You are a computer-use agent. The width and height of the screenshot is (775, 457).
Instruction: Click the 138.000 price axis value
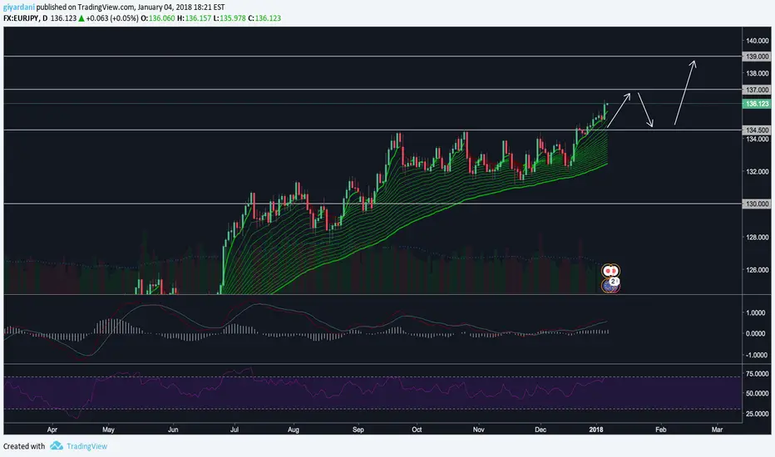(758, 73)
